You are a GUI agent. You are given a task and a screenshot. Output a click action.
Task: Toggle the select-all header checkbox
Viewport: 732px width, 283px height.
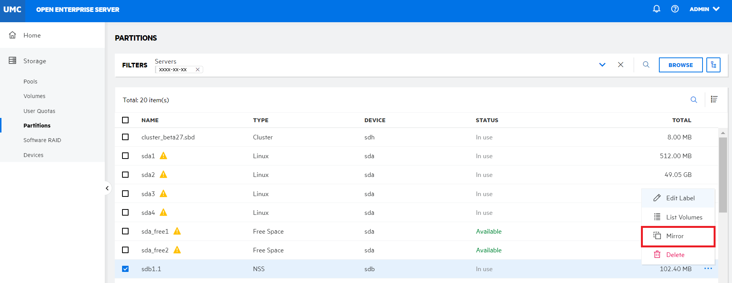coord(125,120)
